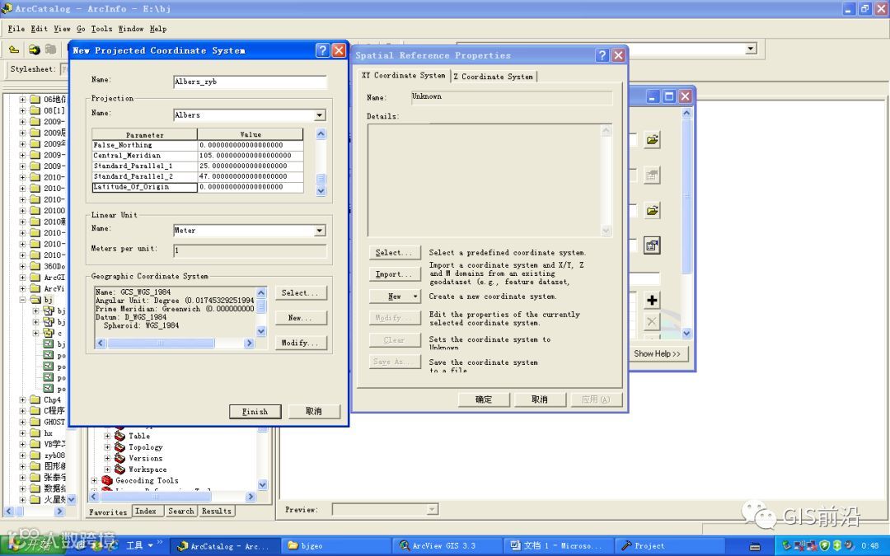The width and height of the screenshot is (890, 556).
Task: Click Show Help >> in Project window
Action: 658,353
